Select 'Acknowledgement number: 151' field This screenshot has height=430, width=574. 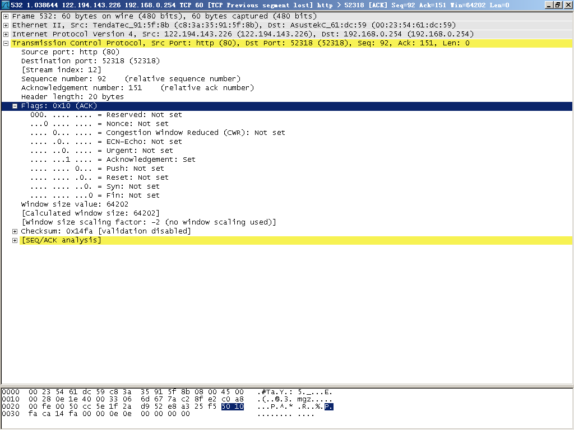pyautogui.click(x=137, y=88)
